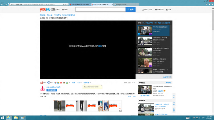
Task: Switch to the Google Translate tab
Action: (x=125, y=4)
